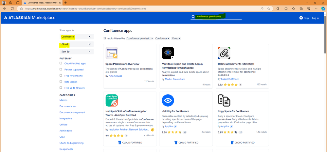Open resolution Reichert Network Solutions vendor link

click(129, 129)
